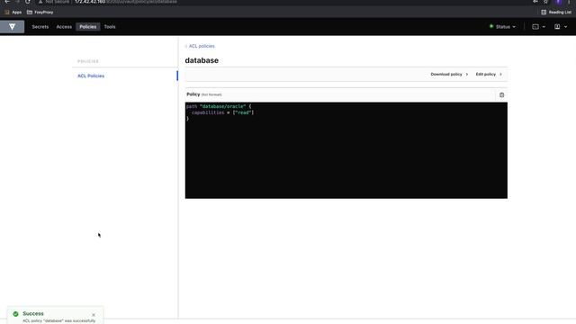Image resolution: width=576 pixels, height=324 pixels.
Task: Select the Policies nav item
Action: click(88, 27)
